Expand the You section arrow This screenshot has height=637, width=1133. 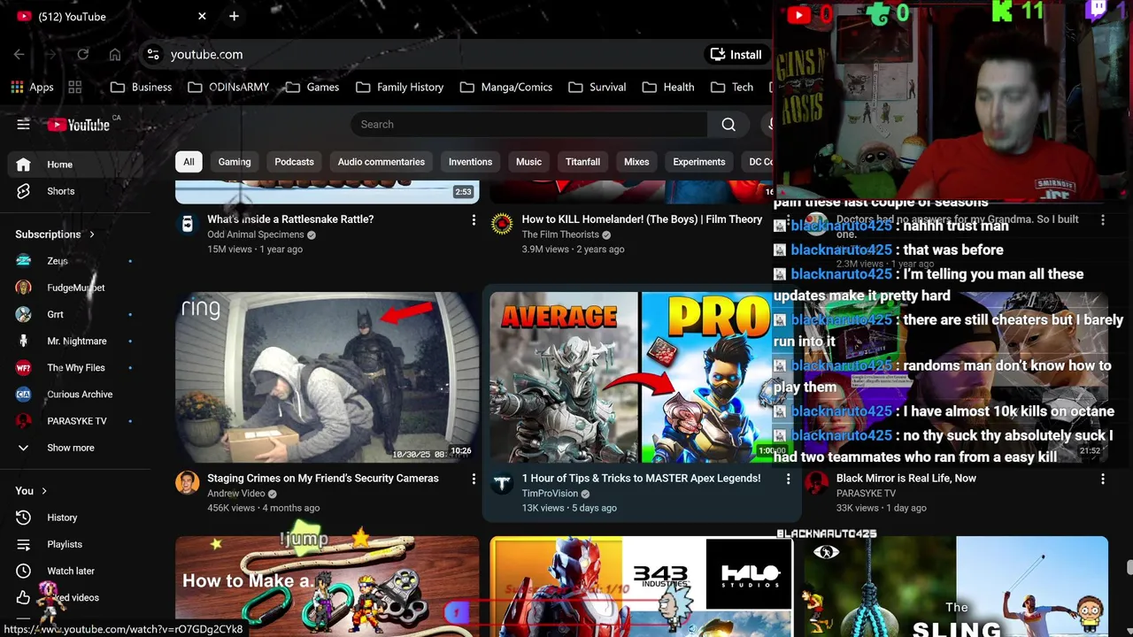43,491
